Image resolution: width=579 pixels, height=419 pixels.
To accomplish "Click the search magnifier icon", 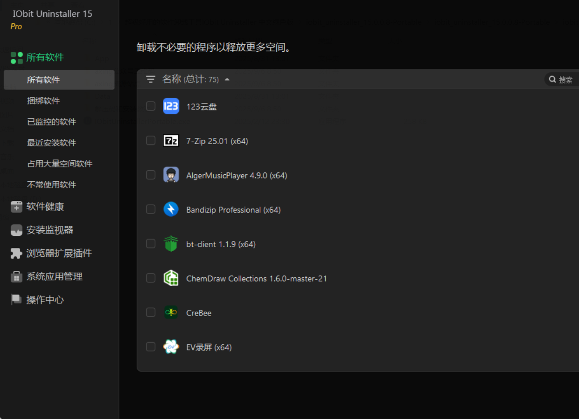I will click(x=552, y=80).
